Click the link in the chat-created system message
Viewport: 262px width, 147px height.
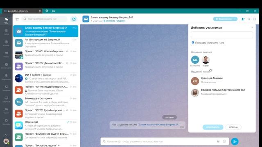(159, 125)
